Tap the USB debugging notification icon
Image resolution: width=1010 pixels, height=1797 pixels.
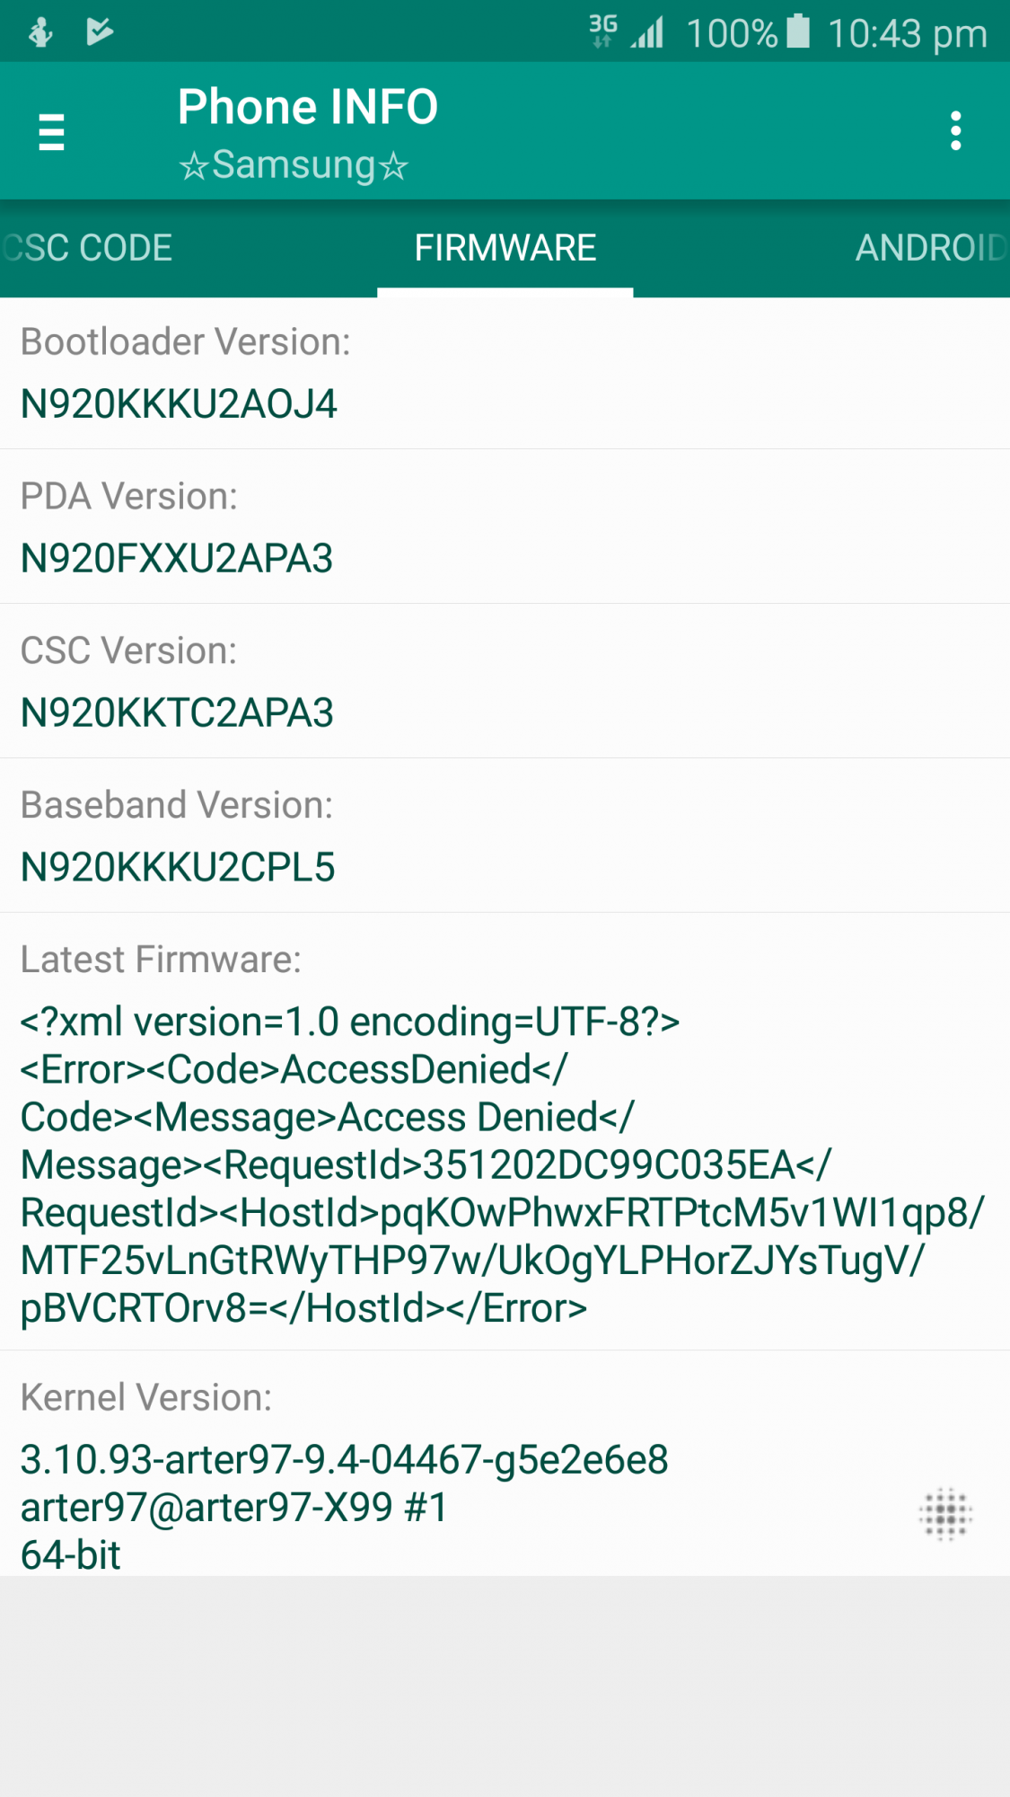point(40,32)
